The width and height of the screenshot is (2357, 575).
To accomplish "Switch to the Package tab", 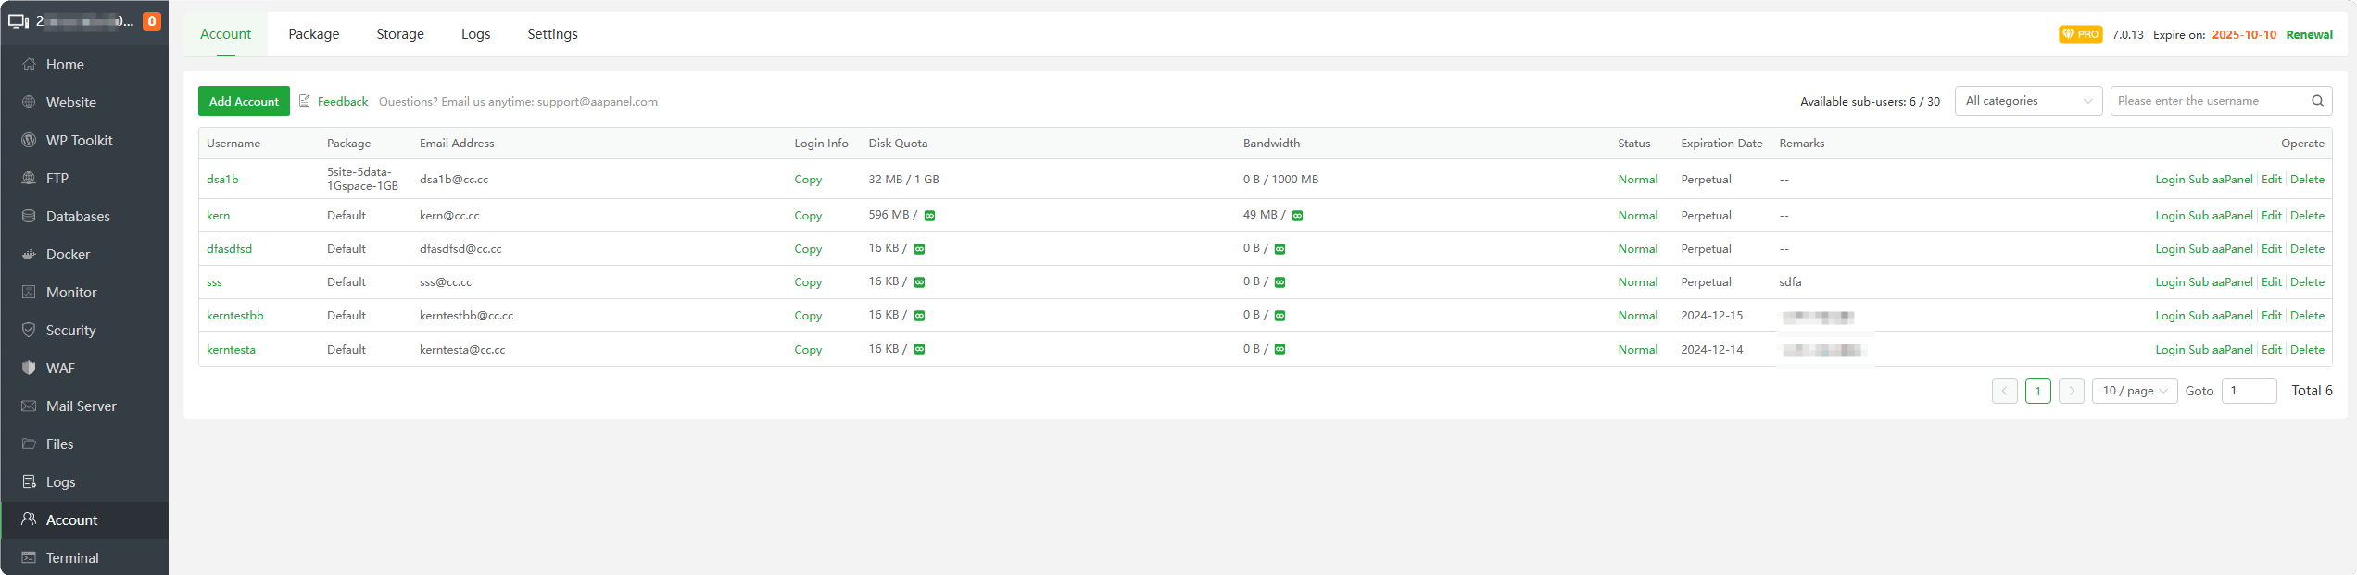I will click(x=313, y=34).
